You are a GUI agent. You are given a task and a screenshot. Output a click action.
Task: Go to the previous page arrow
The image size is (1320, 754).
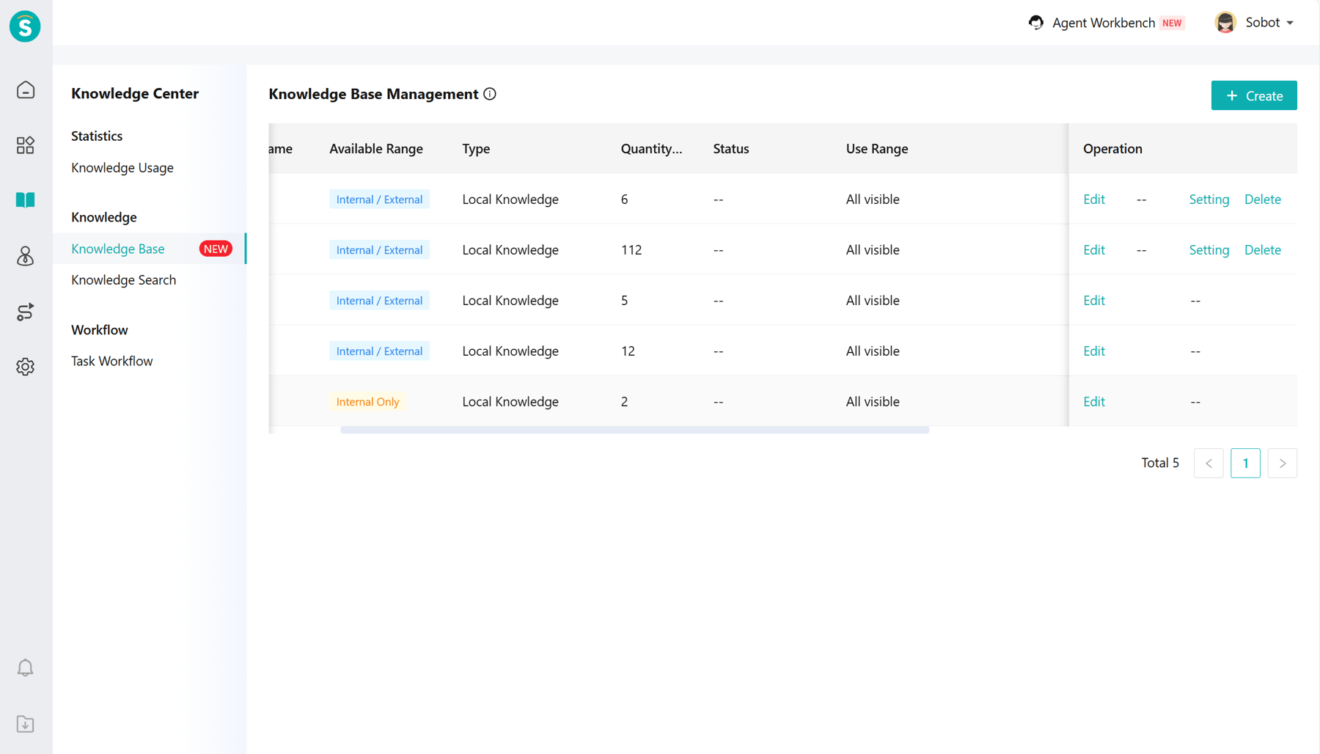coord(1209,464)
